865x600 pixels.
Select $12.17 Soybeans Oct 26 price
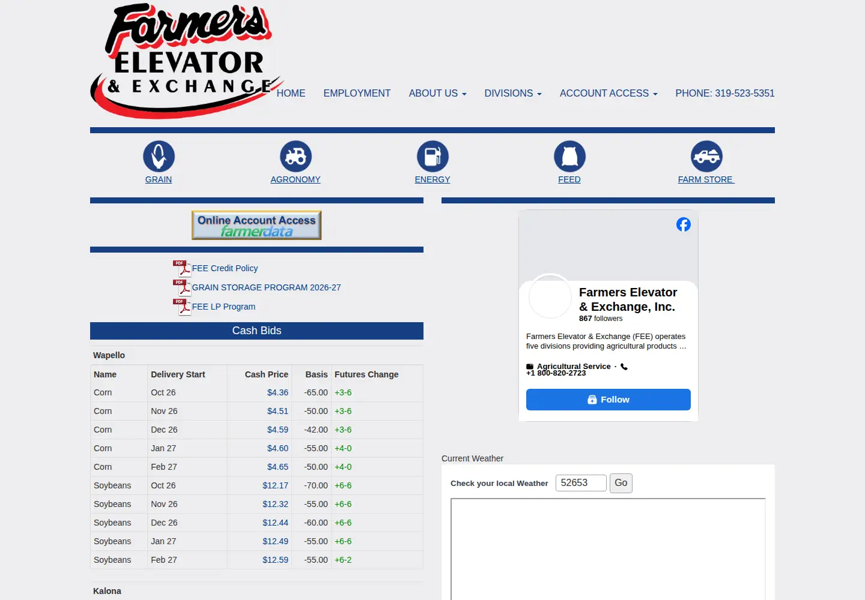point(275,485)
